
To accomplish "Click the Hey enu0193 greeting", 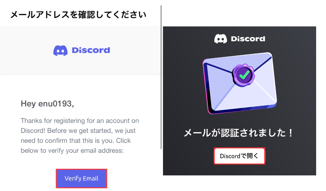I will pos(47,104).
